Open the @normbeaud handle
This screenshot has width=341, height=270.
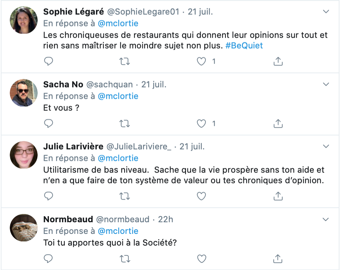(123, 219)
